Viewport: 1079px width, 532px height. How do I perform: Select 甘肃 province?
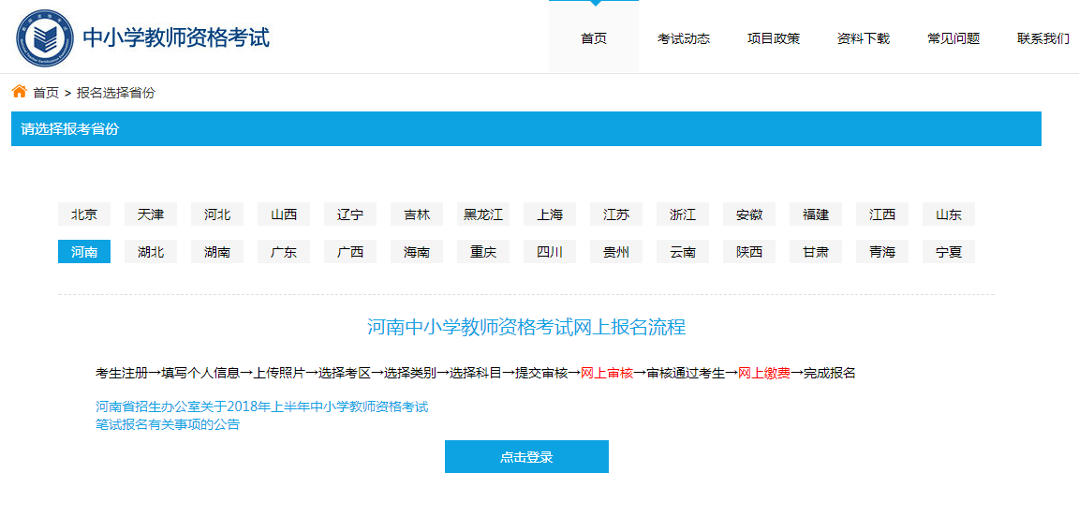(816, 251)
